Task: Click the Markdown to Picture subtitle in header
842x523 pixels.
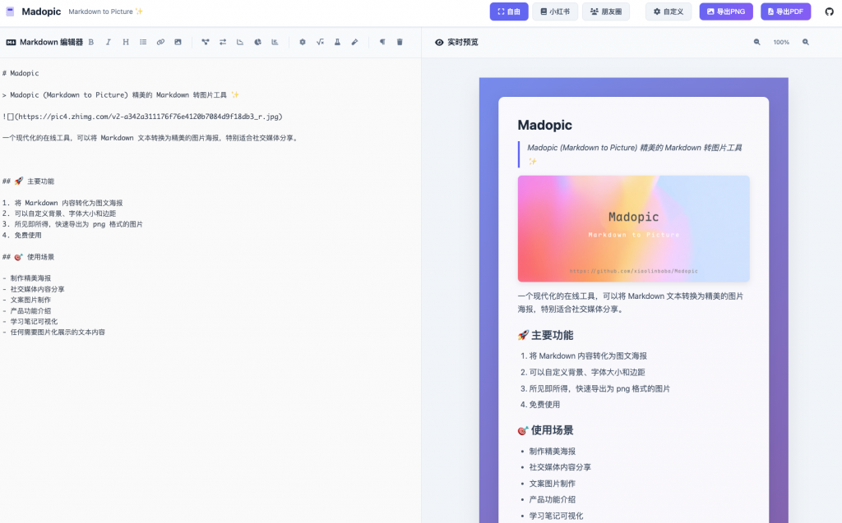Action: 106,11
